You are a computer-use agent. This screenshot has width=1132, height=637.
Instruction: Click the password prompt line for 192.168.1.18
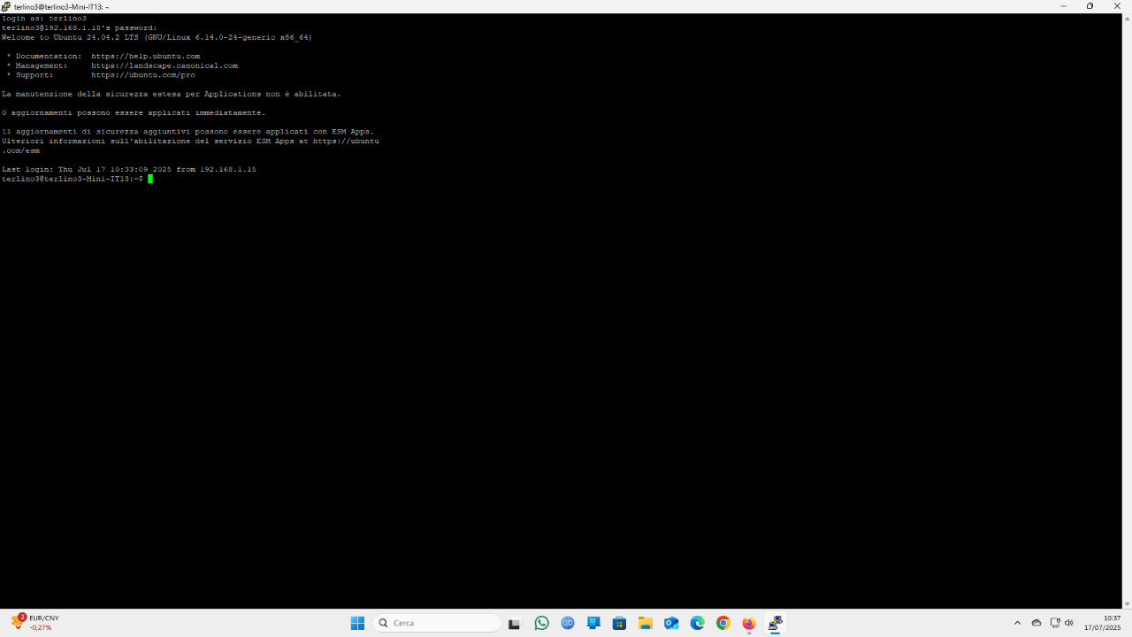tap(80, 27)
